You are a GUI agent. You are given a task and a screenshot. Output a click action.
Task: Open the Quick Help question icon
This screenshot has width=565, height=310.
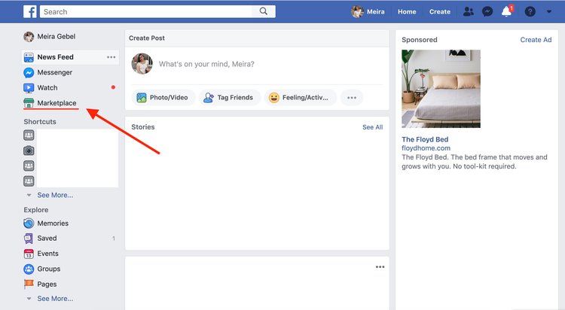point(530,11)
